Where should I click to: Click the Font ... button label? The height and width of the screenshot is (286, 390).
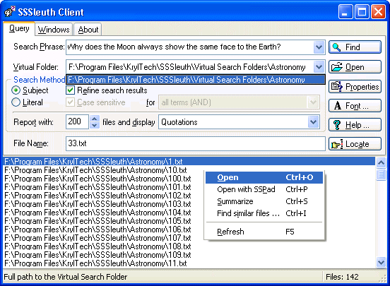click(357, 106)
